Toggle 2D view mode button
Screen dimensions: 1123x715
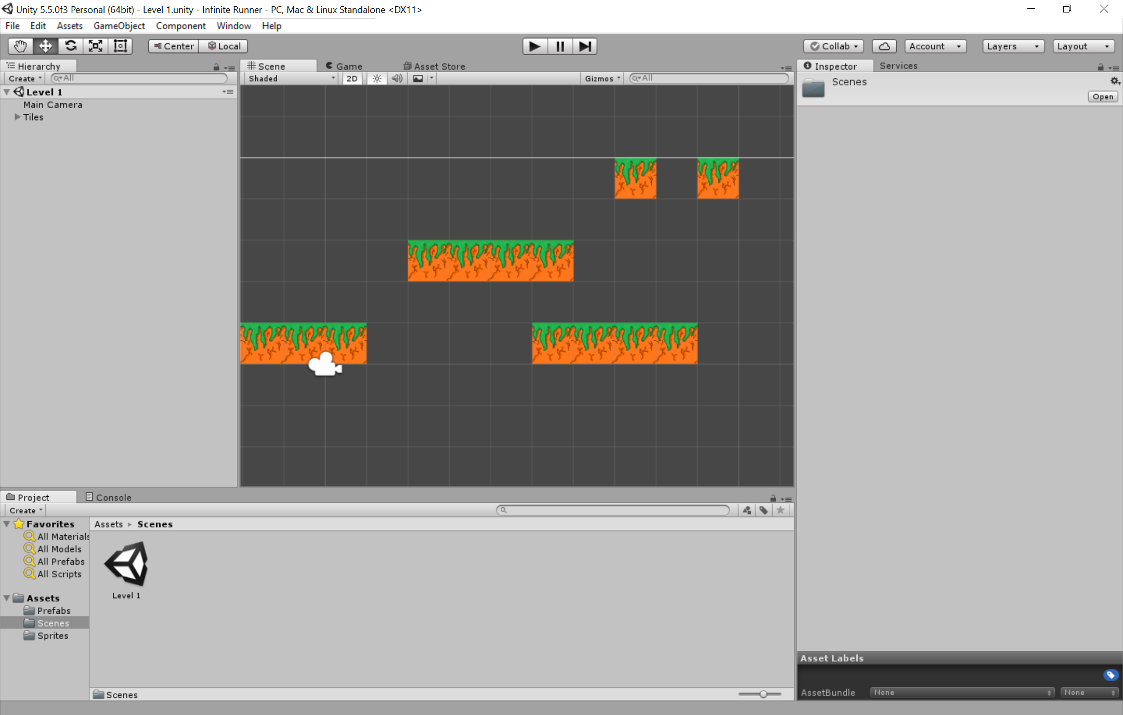[x=350, y=78]
